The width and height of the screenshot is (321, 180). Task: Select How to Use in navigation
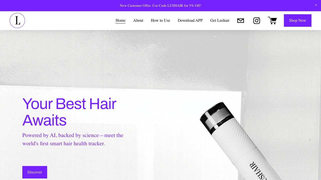[x=160, y=20]
